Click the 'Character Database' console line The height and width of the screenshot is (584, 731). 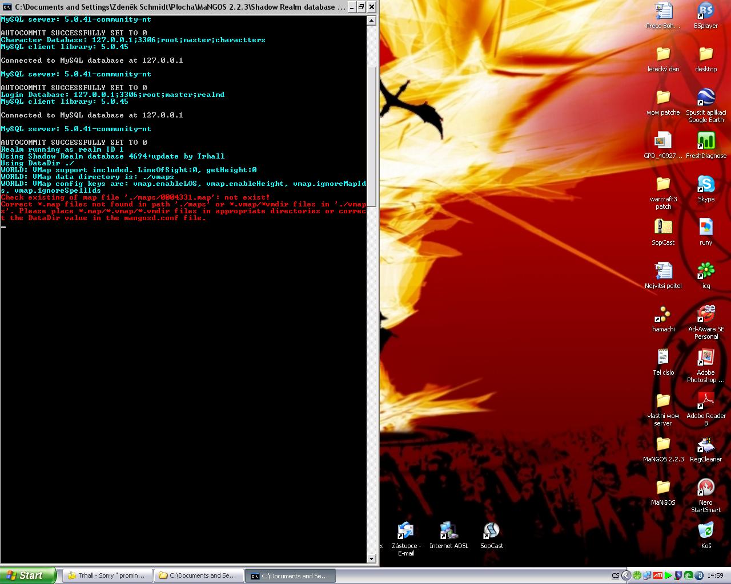coord(133,40)
